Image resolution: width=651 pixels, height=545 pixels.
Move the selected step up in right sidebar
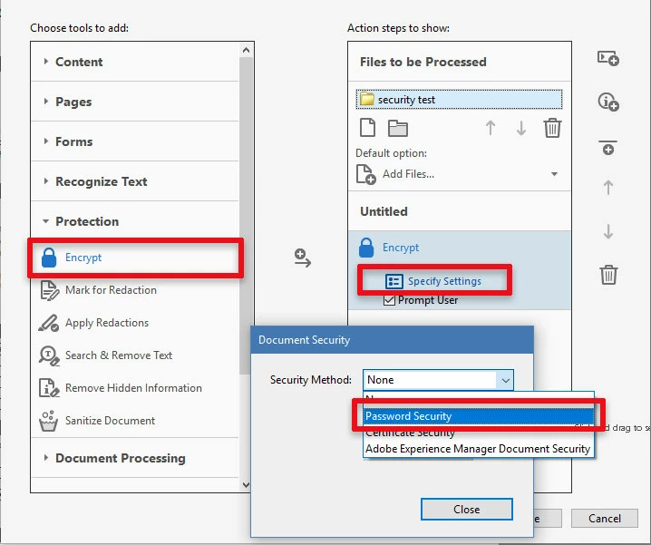[x=608, y=188]
